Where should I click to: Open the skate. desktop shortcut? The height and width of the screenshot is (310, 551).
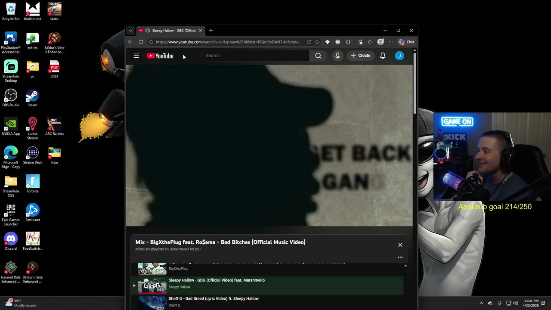click(54, 12)
